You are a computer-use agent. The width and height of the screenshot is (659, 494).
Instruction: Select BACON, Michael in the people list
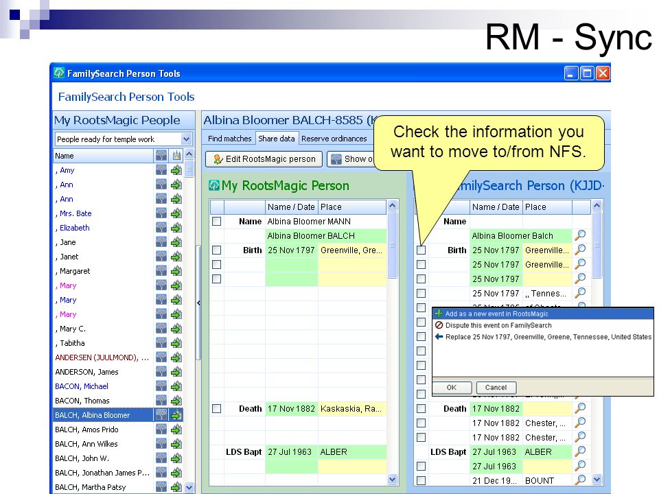102,386
